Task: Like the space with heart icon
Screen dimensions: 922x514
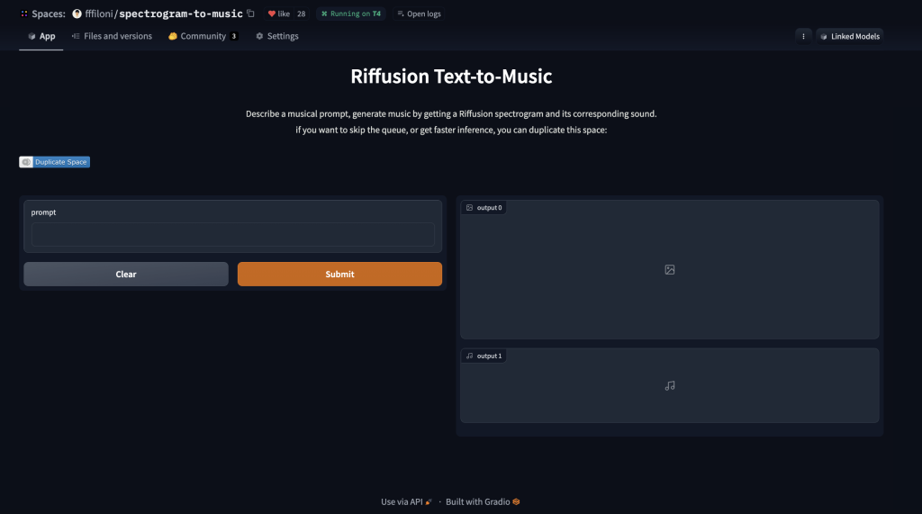Action: click(x=272, y=14)
